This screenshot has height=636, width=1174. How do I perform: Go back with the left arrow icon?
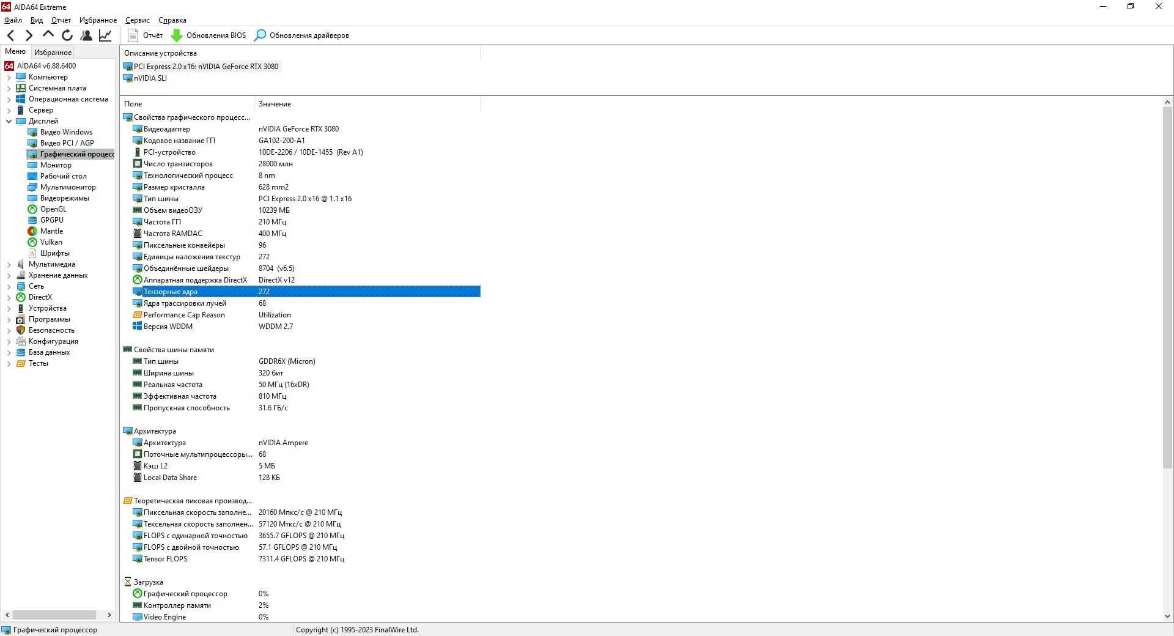pyautogui.click(x=10, y=35)
